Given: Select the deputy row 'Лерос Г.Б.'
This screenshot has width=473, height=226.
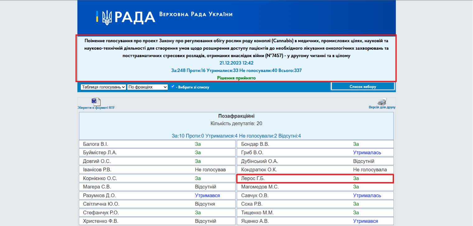Looking at the screenshot, I should [x=315, y=179].
